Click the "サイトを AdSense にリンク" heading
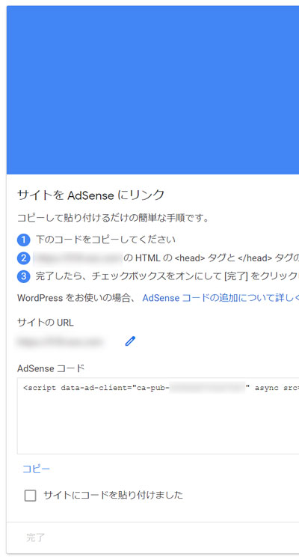This screenshot has height=560, width=299. (91, 195)
